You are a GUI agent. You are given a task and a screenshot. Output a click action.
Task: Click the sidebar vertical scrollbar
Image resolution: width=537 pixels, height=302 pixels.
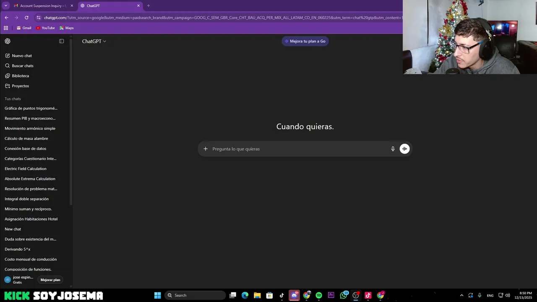tap(71, 122)
